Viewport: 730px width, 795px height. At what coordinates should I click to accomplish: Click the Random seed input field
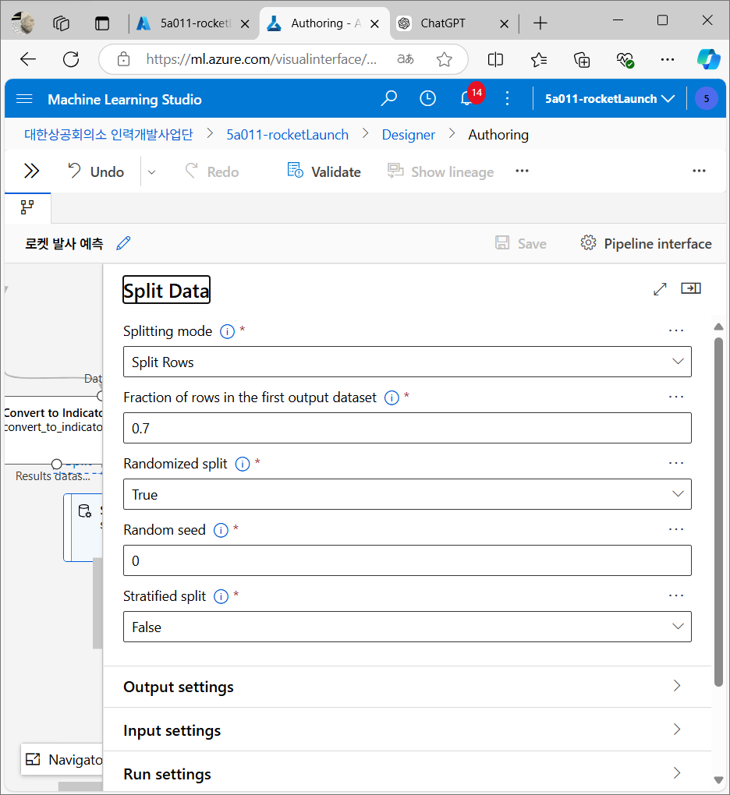[407, 560]
